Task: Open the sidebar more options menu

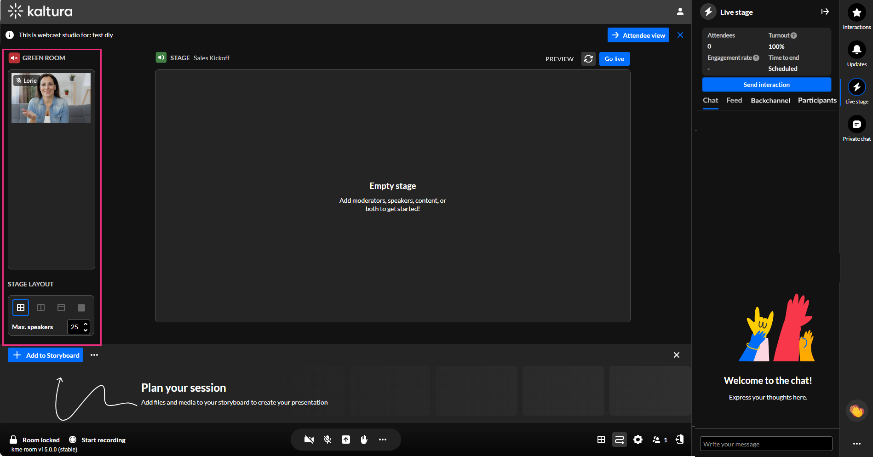Action: click(857, 444)
